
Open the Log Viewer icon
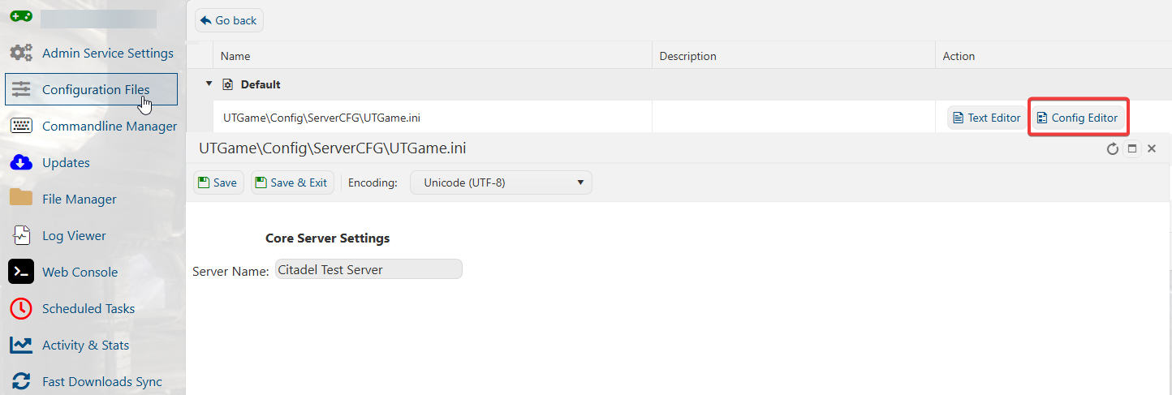(x=21, y=235)
